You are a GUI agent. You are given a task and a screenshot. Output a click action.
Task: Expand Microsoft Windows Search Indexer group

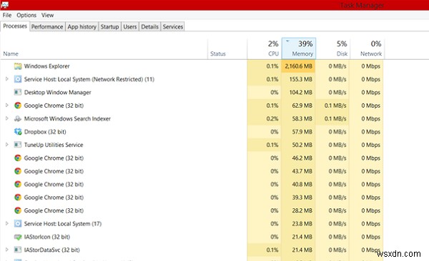(7, 118)
